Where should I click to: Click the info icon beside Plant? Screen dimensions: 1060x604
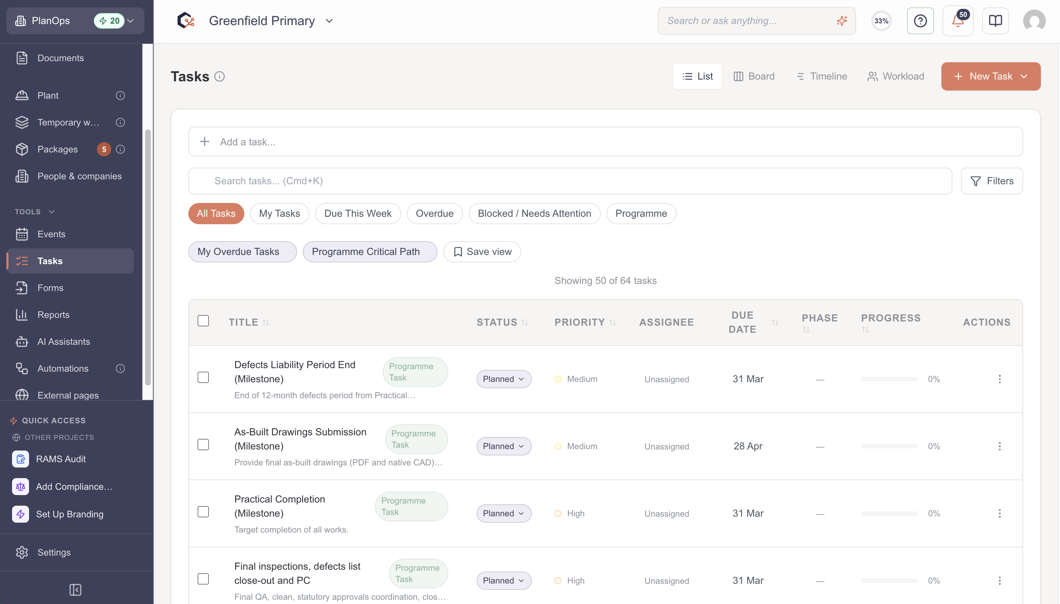tap(120, 95)
